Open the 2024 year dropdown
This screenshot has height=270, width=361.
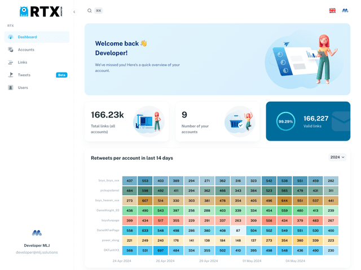click(337, 157)
